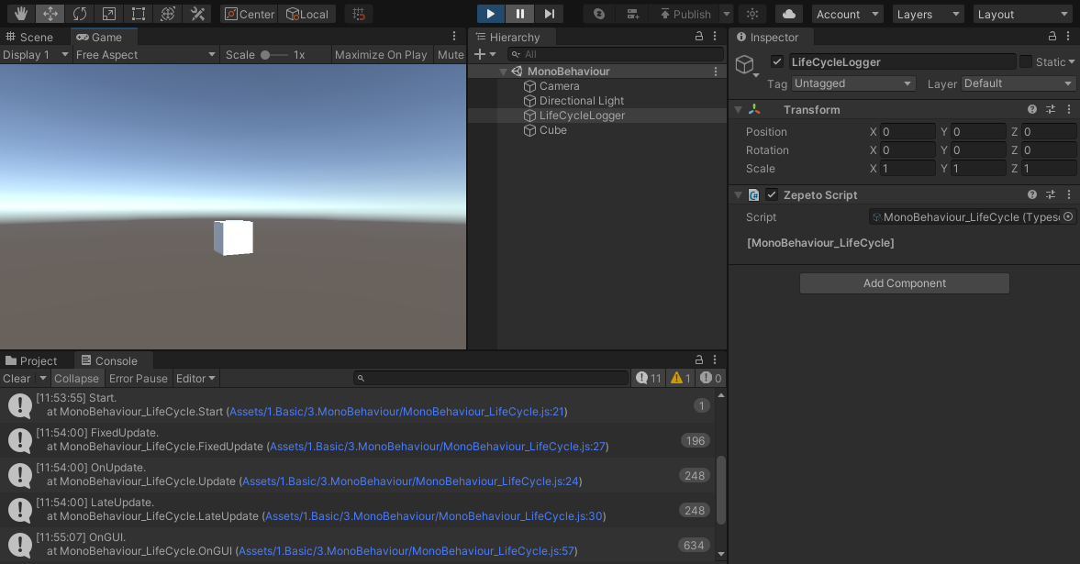Select Cube in the Hierarchy
Image resolution: width=1080 pixels, height=564 pixels.
[552, 130]
